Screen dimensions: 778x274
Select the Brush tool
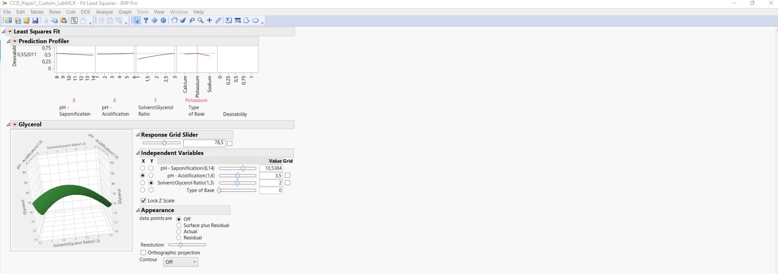[183, 20]
